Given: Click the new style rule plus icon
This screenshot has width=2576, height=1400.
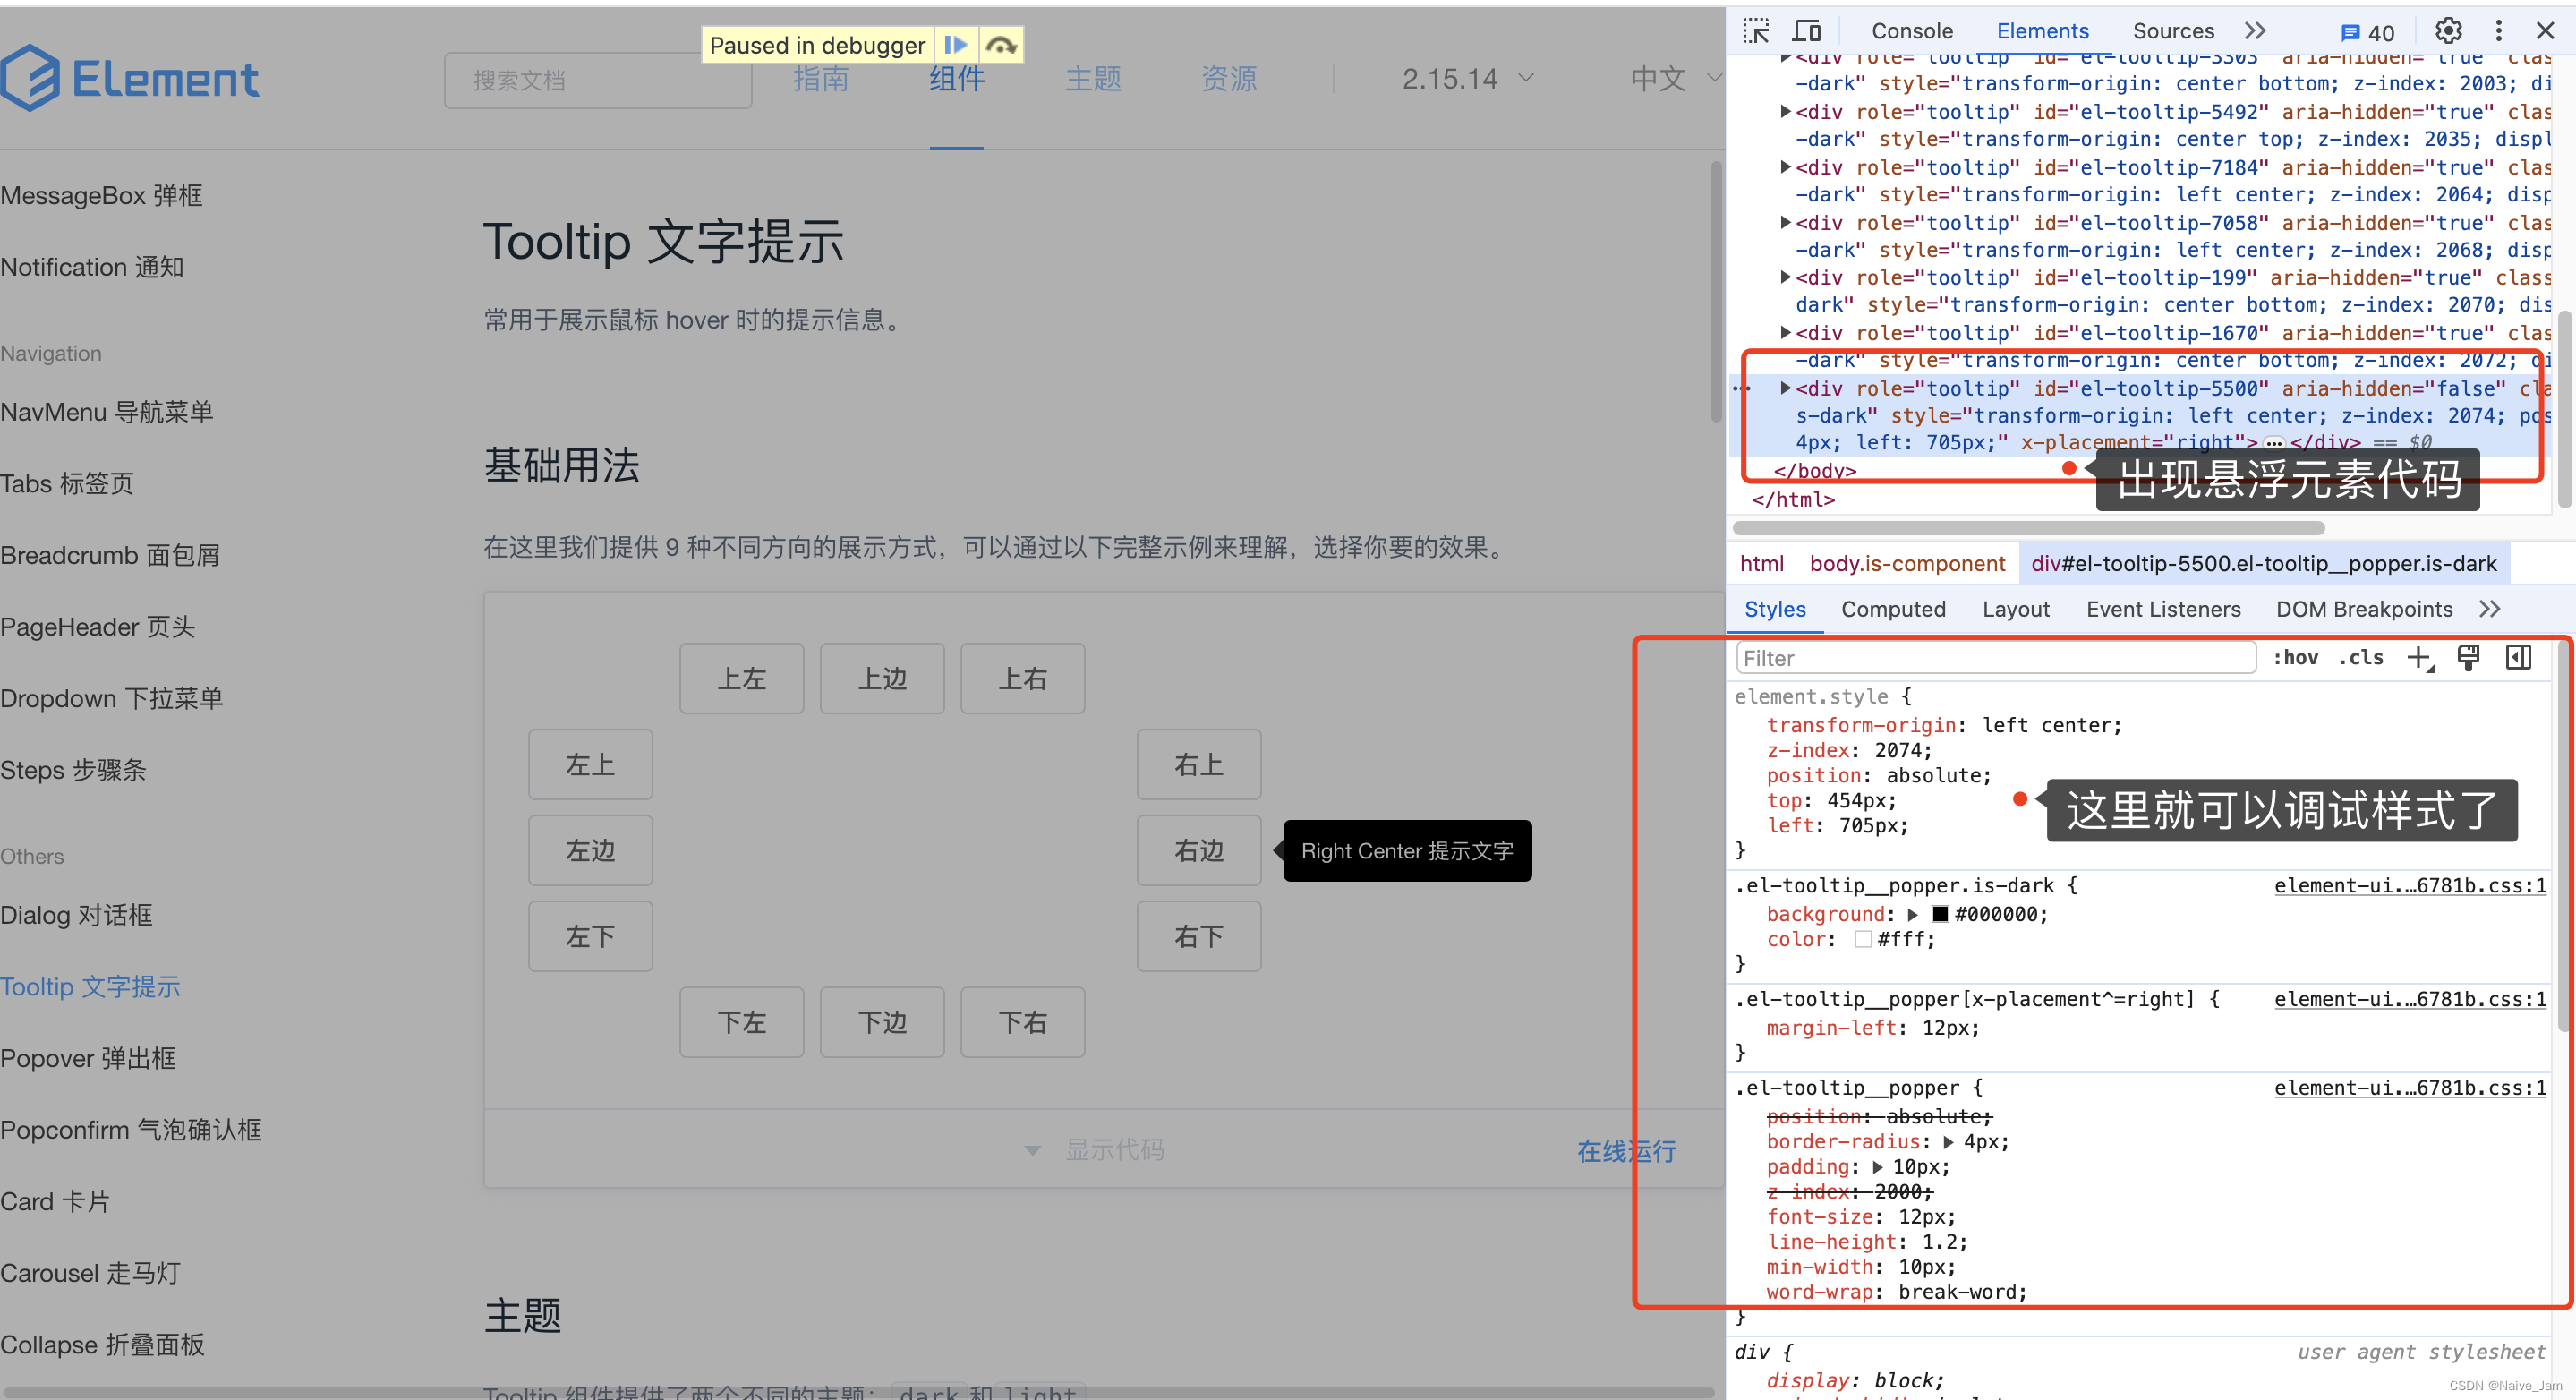Looking at the screenshot, I should pos(2419,658).
